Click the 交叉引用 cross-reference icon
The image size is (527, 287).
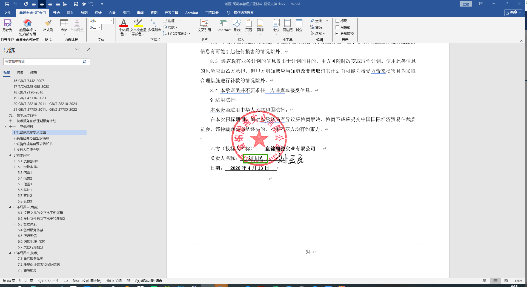(x=204, y=25)
